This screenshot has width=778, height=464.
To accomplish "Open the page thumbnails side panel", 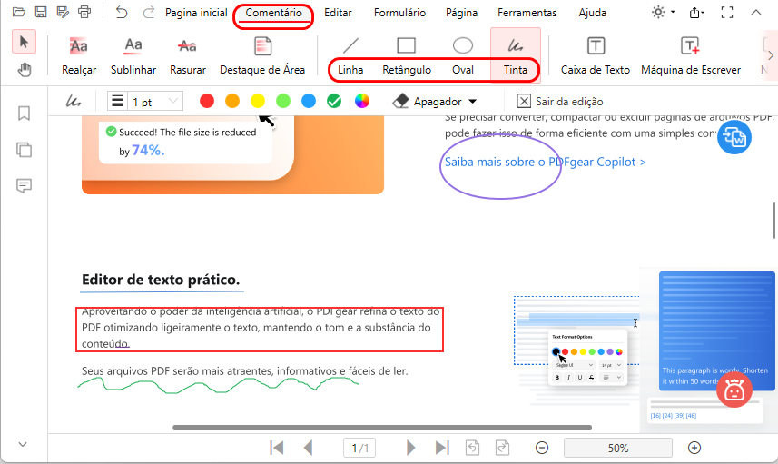I will pyautogui.click(x=24, y=150).
